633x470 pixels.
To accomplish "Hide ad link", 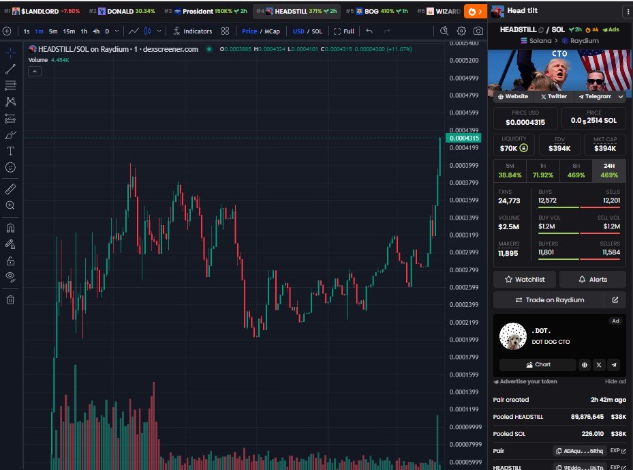I will (615, 381).
